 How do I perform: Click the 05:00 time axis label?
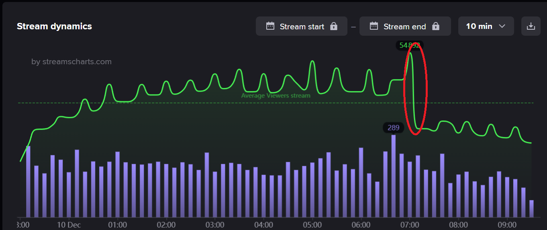312,224
